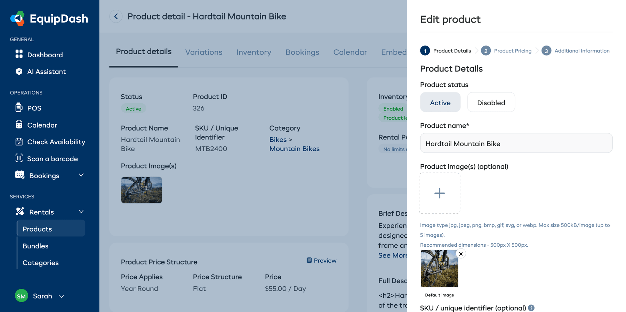
Task: Click the Active status badge
Action: coord(134,109)
